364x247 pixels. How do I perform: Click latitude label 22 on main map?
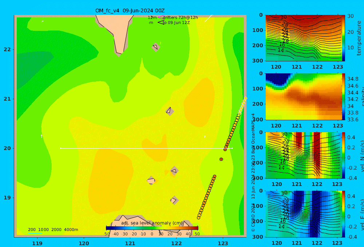pyautogui.click(x=7, y=50)
